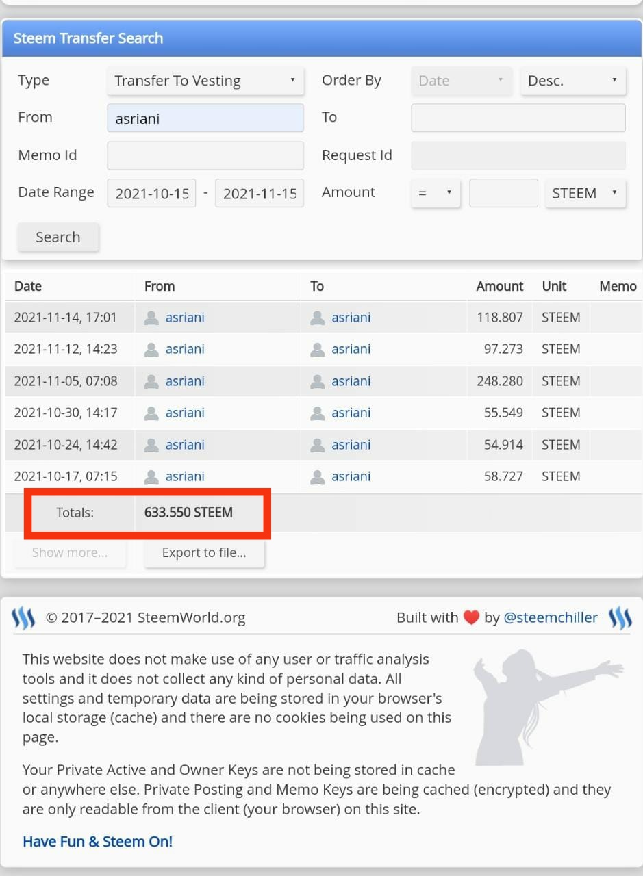The height and width of the screenshot is (876, 643).
Task: Open the @steemchiller profile link
Action: click(x=551, y=617)
